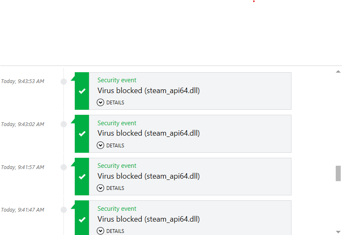This screenshot has width=342, height=235.
Task: Click green checkmark icon of 9:43:02 event
Action: (x=82, y=134)
